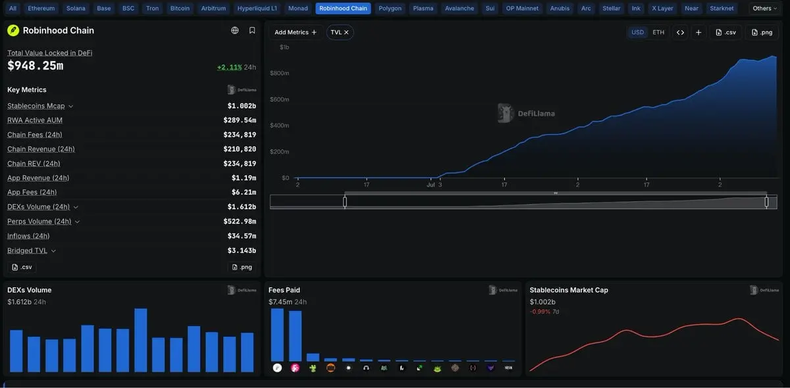The image size is (790, 388).
Task: Open the App Revenue (24h) metric link
Action: [38, 178]
